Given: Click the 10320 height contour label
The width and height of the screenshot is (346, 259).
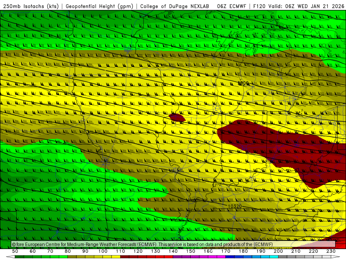Looking at the screenshot, I should pos(234,206).
